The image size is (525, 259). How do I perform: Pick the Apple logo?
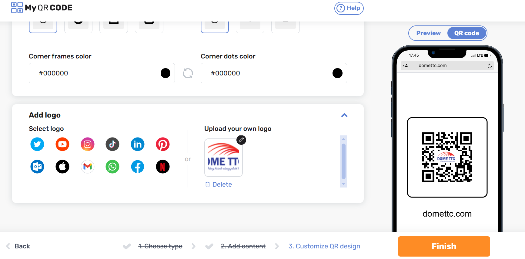(62, 167)
